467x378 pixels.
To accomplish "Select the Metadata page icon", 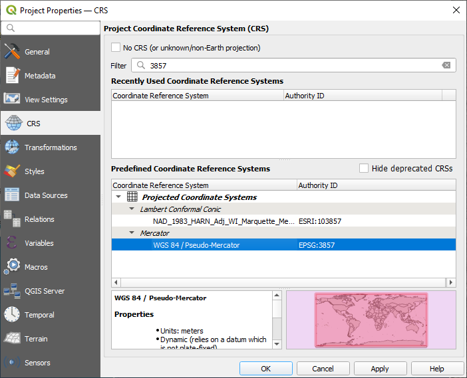I will [12, 76].
